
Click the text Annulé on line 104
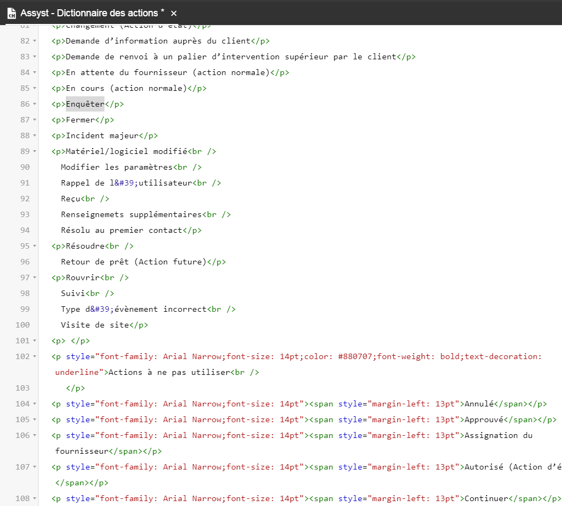(x=479, y=404)
